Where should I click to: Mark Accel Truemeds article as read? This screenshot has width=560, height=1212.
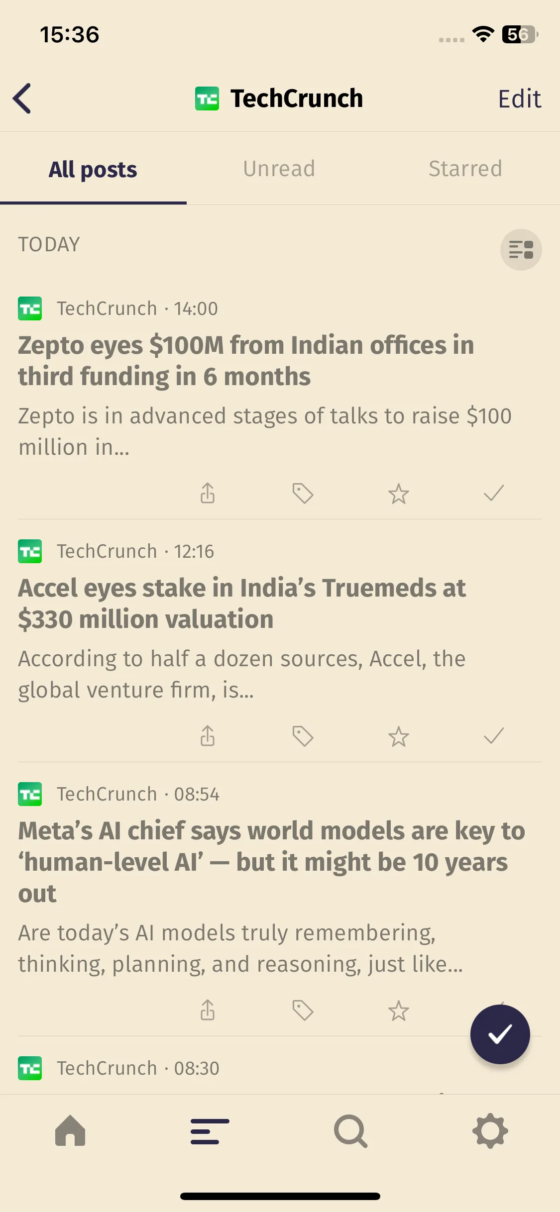pyautogui.click(x=494, y=736)
